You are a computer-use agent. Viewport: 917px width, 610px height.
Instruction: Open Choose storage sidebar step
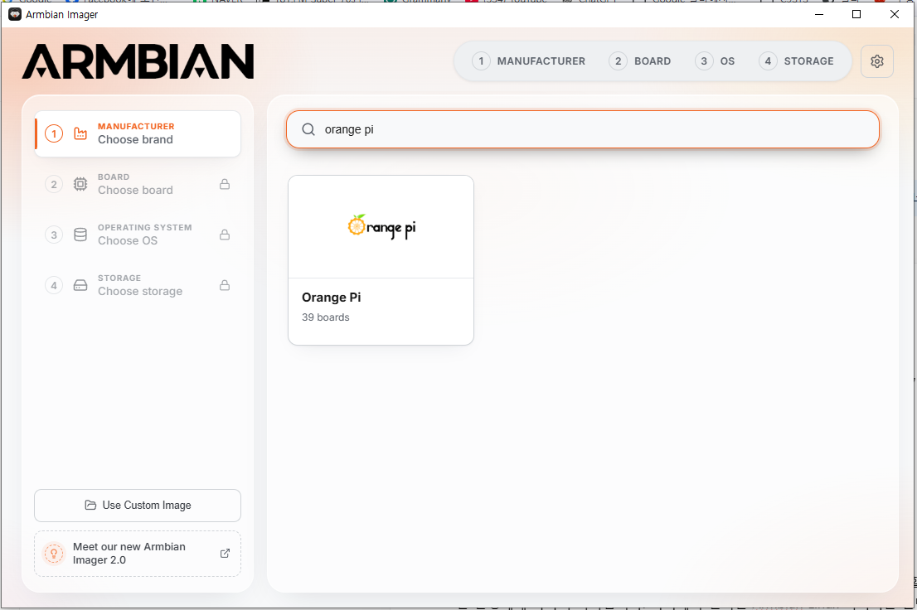click(x=138, y=285)
